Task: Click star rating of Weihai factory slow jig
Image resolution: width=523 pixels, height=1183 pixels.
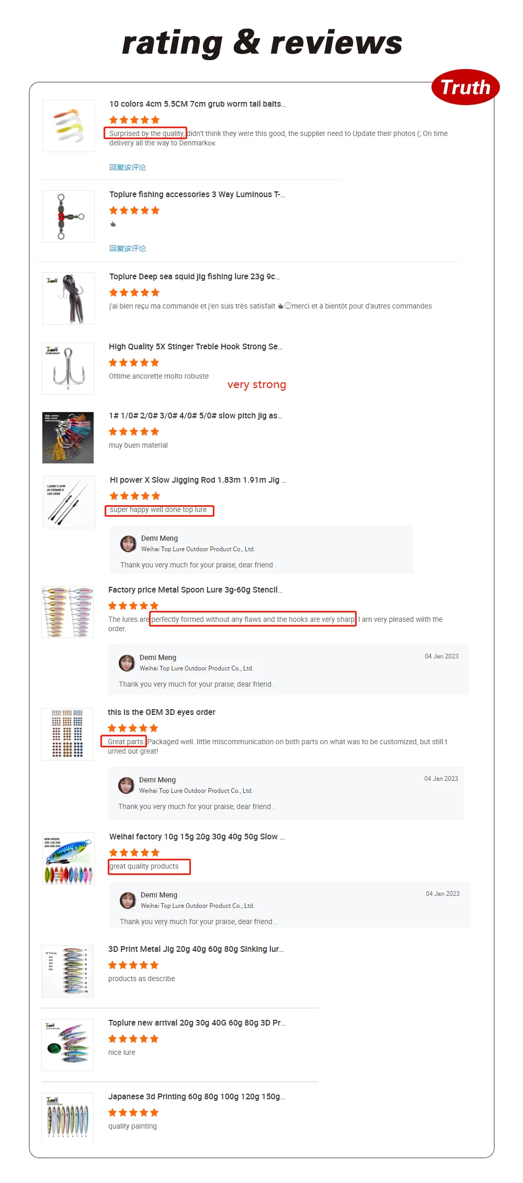Action: coord(134,852)
